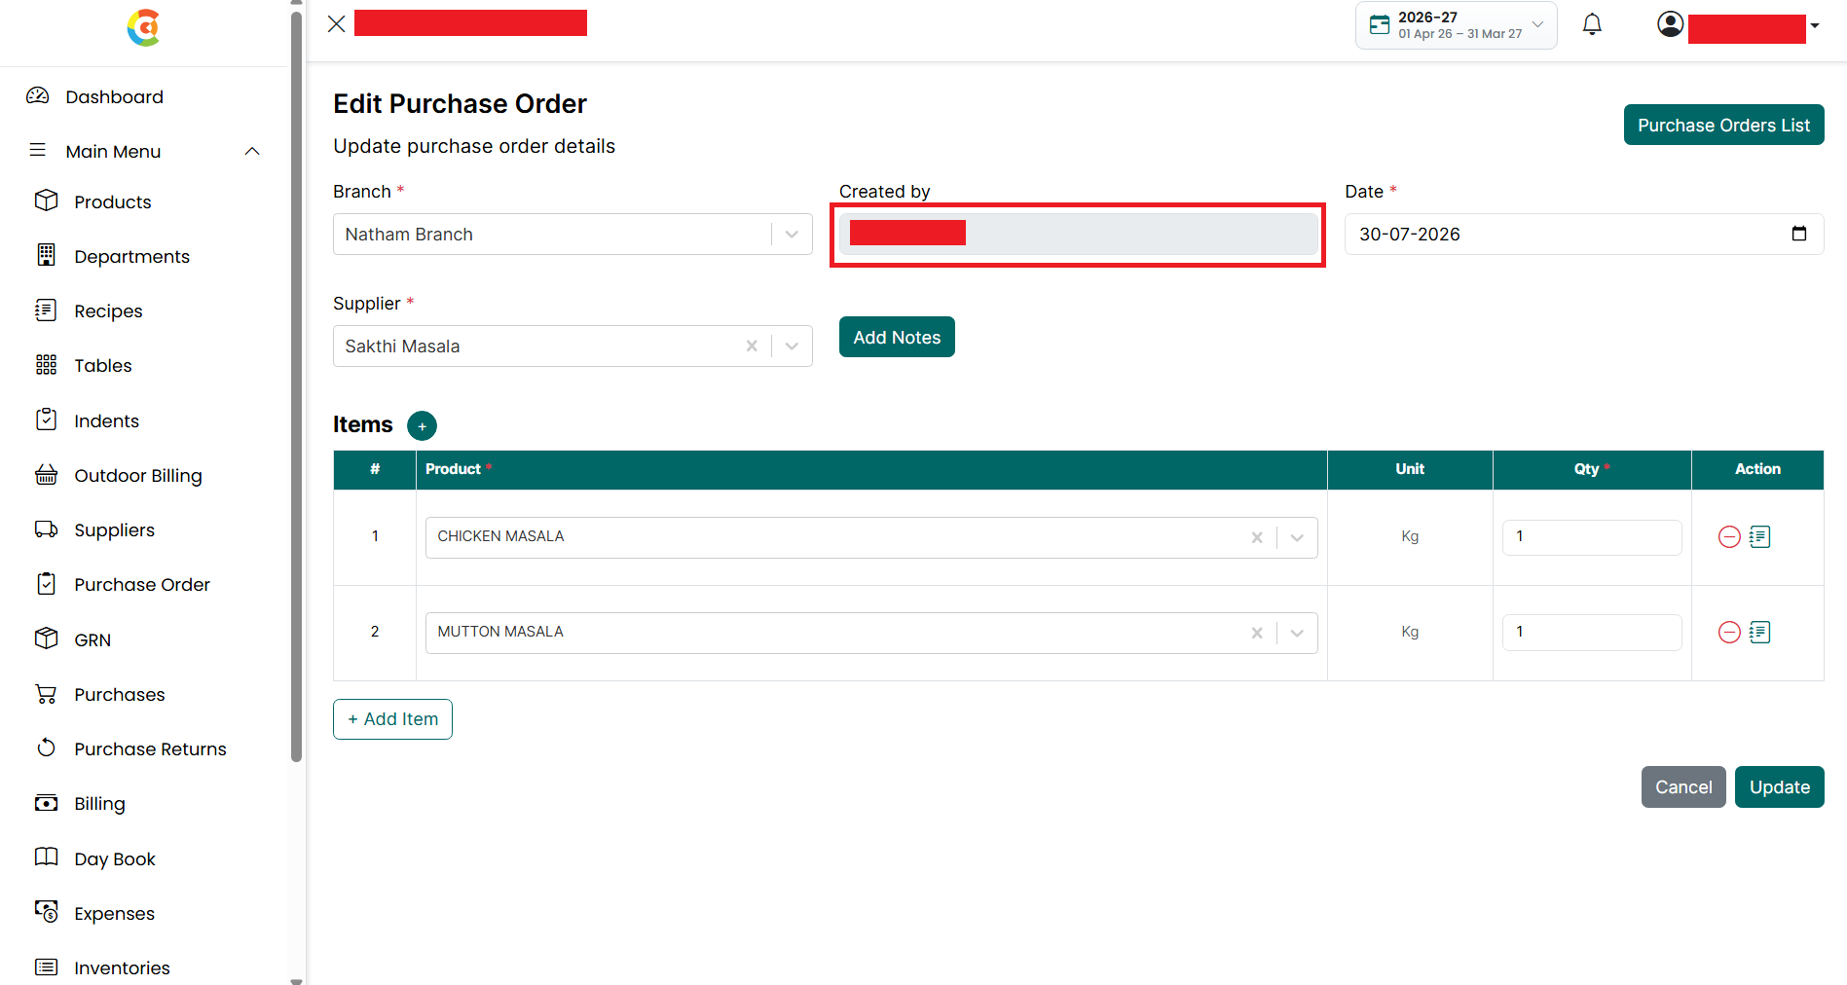Navigate to Suppliers from sidebar
The image size is (1847, 985).
pyautogui.click(x=114, y=529)
